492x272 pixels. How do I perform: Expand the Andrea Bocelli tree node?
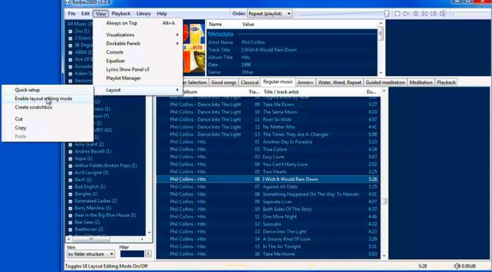click(70, 151)
